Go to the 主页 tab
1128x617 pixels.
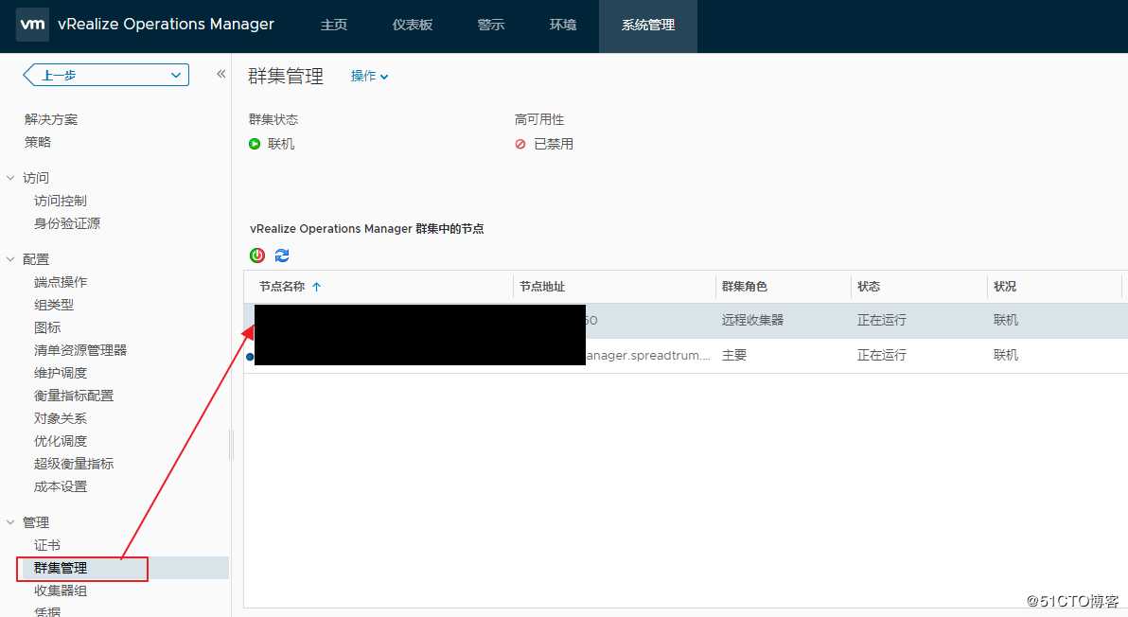coord(334,26)
